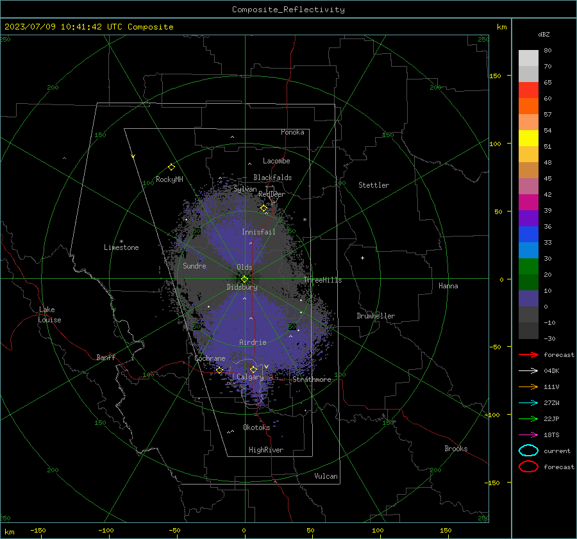Click the radar site diamond at ring center
577x539 pixels.
245,279
